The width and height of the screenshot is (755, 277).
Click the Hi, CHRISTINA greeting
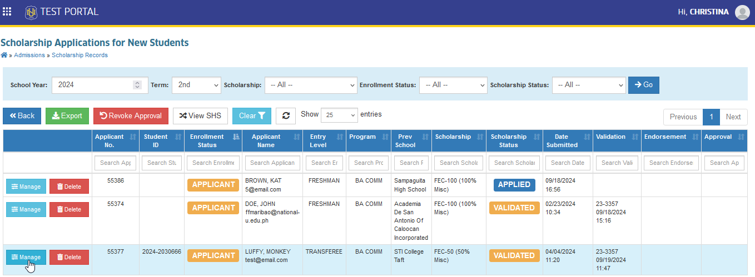click(x=703, y=12)
